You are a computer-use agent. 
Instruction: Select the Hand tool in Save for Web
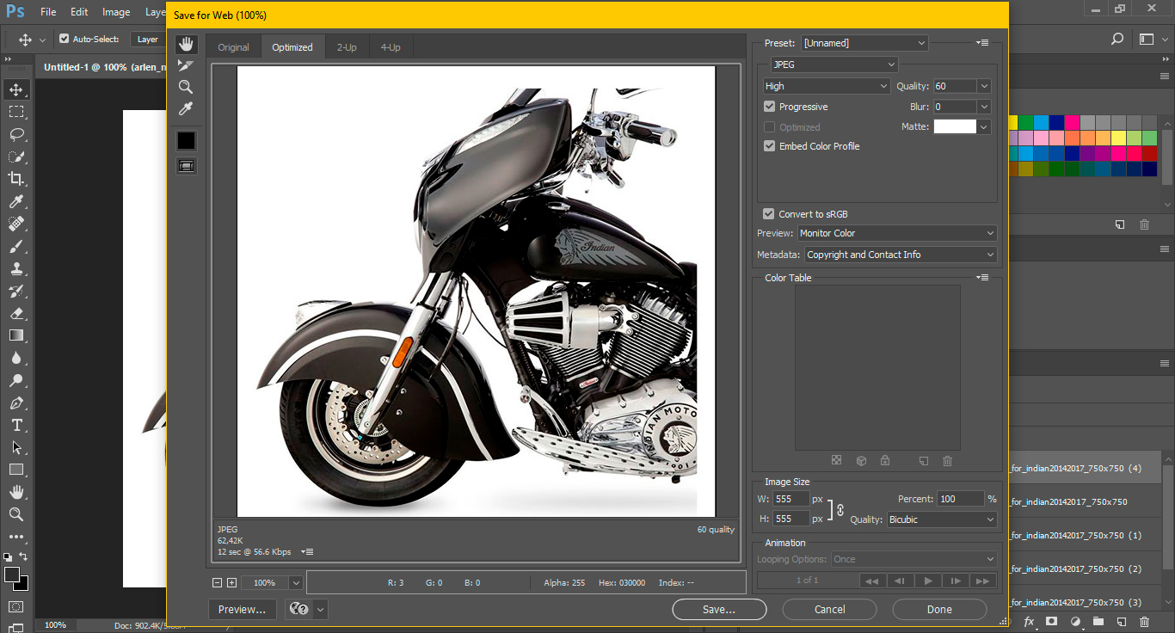point(186,44)
